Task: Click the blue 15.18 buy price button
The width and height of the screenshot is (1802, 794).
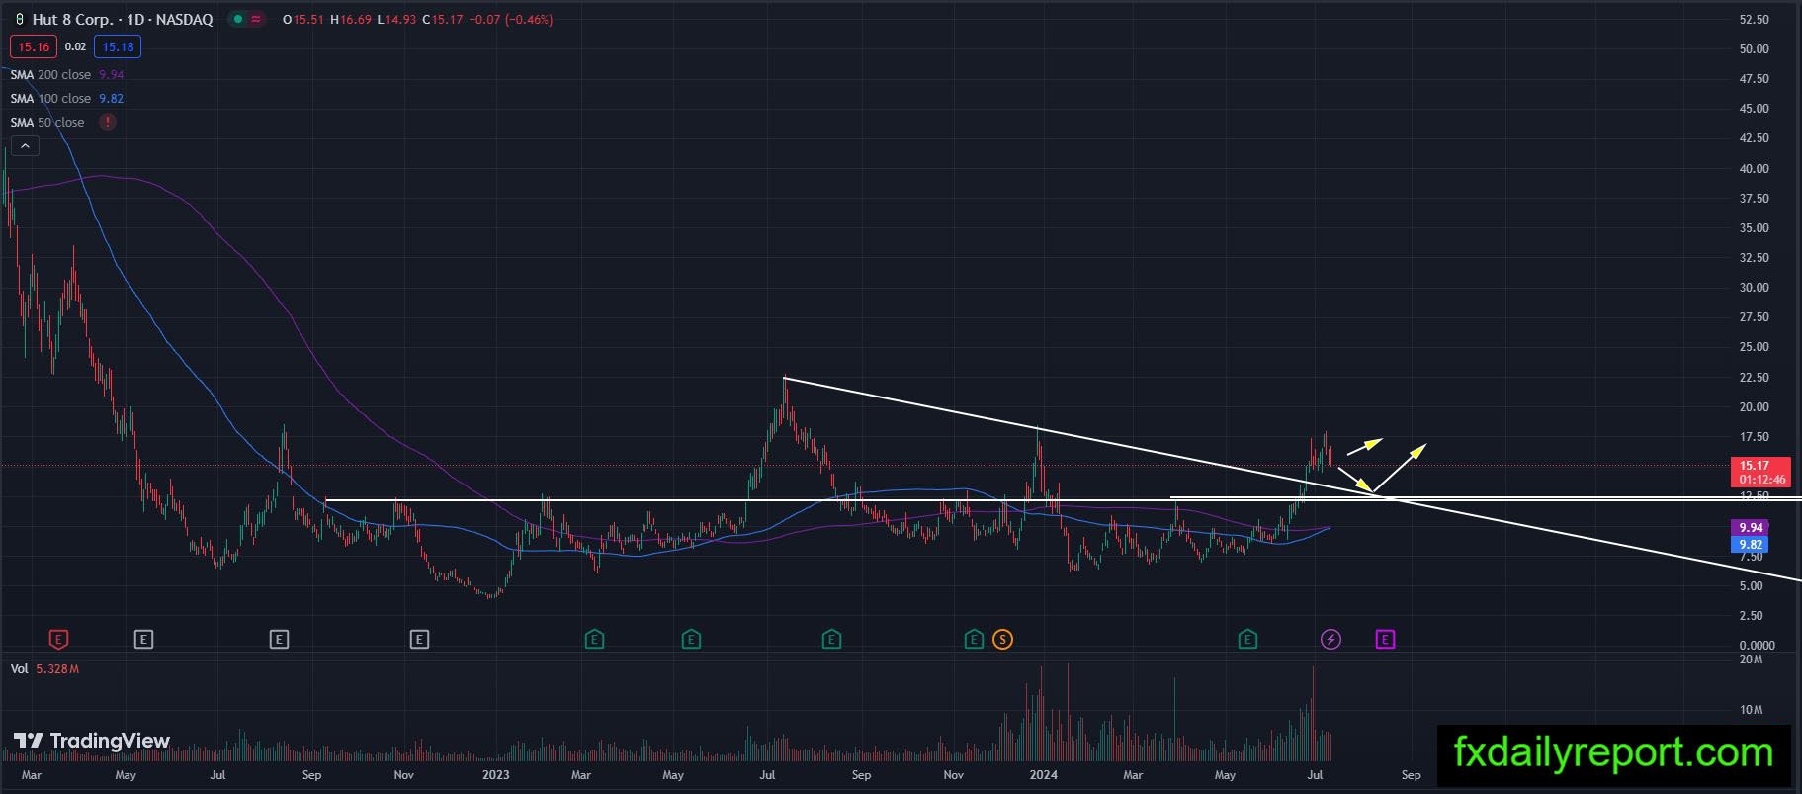Action: (118, 46)
